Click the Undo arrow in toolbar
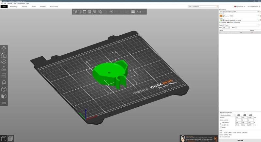This screenshot has height=142, width=261. pyautogui.click(x=139, y=12)
